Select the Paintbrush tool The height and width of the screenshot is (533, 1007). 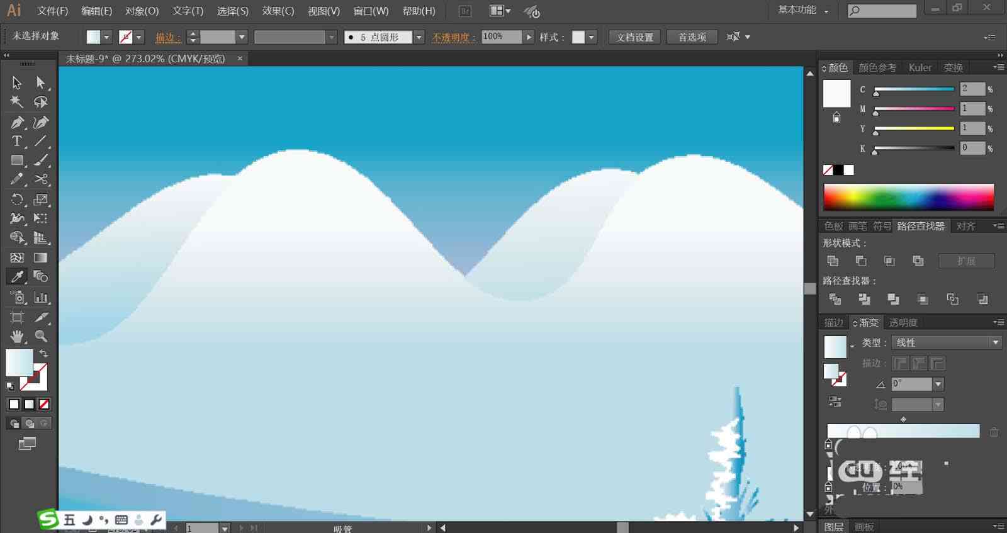41,160
